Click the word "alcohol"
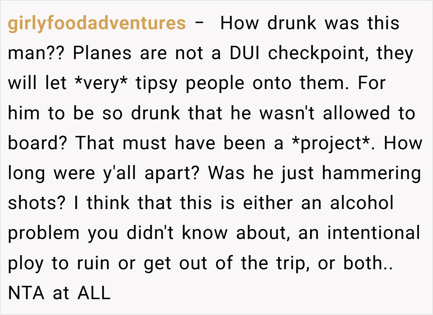433x315 pixels. pos(362,203)
